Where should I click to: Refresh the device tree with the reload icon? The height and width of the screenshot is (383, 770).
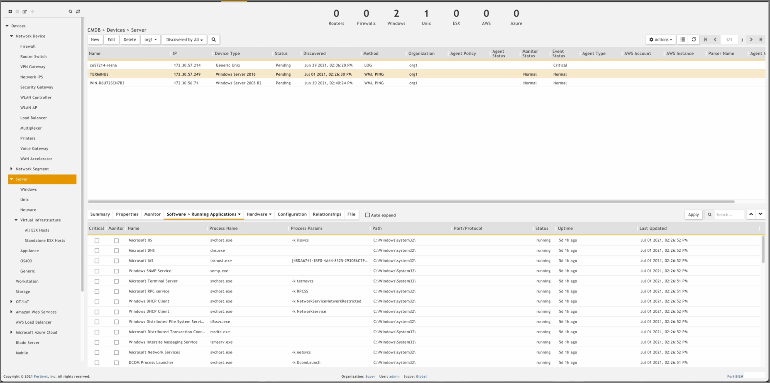(78, 12)
